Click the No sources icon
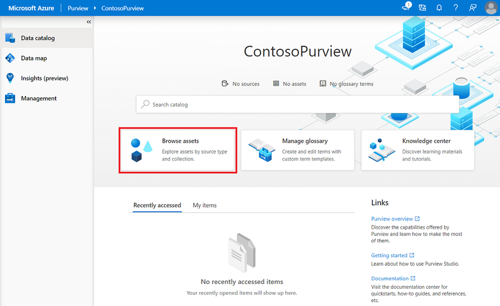The image size is (500, 306). click(x=225, y=83)
